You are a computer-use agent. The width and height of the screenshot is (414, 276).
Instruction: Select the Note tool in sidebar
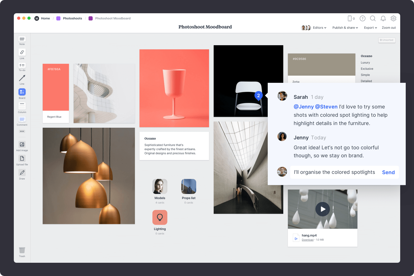tap(22, 39)
